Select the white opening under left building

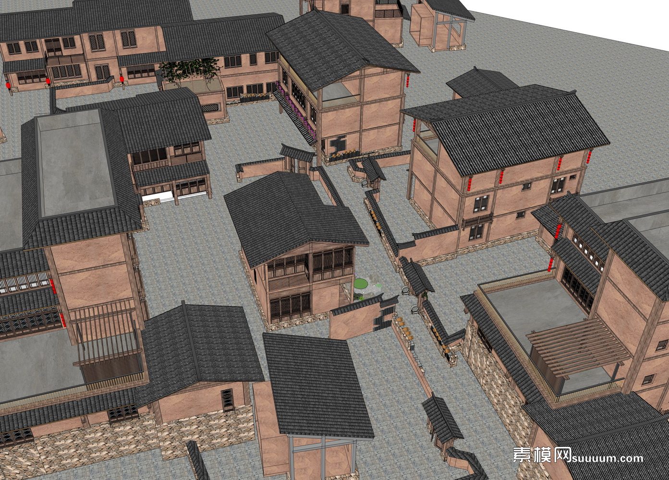pyautogui.click(x=158, y=196)
